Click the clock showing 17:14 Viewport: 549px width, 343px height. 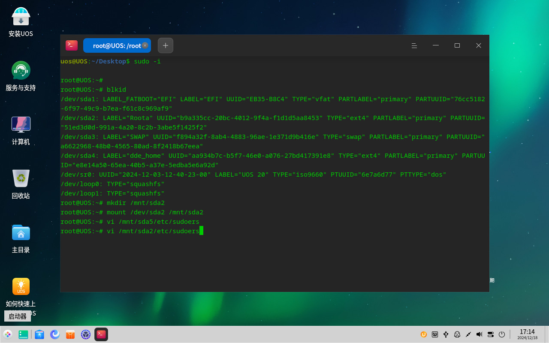click(x=527, y=334)
